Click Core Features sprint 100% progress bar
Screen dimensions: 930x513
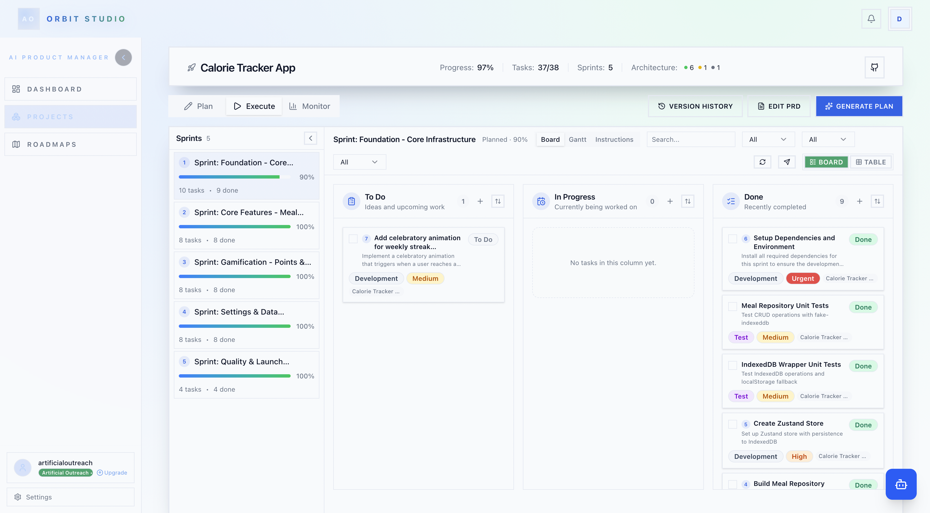click(235, 226)
